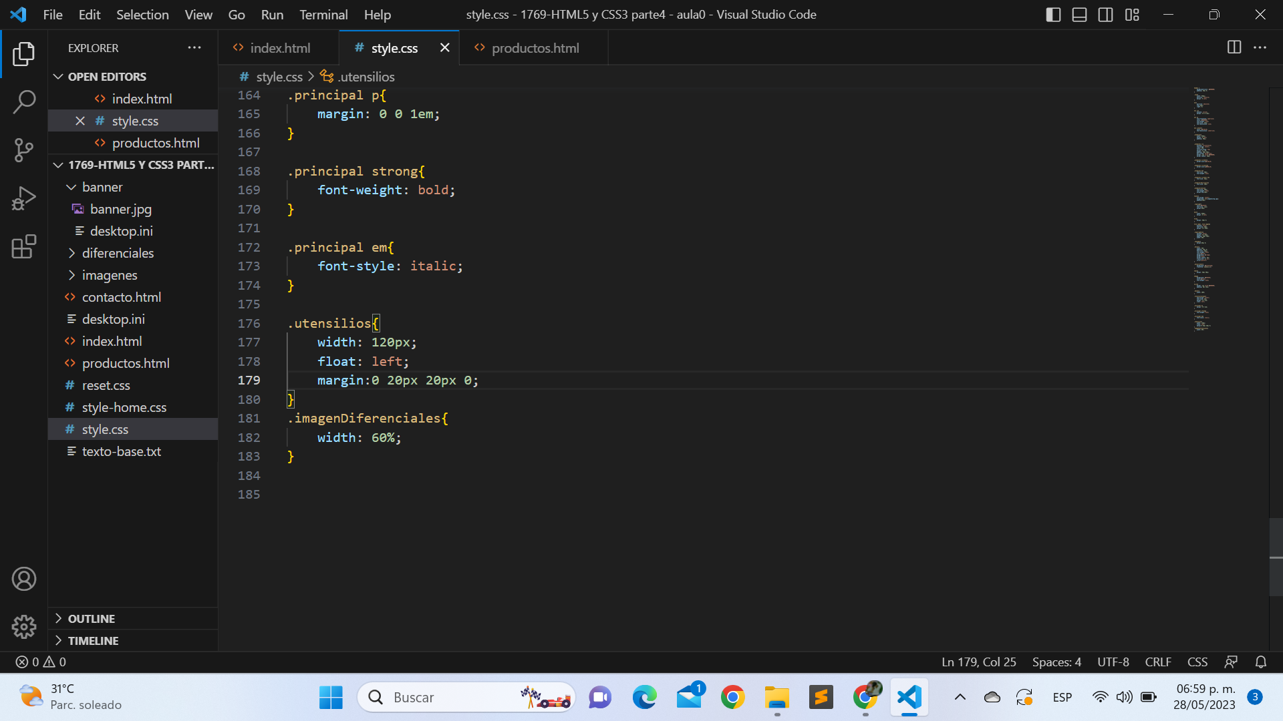The image size is (1283, 721).
Task: Expand the Outline section
Action: [133, 619]
